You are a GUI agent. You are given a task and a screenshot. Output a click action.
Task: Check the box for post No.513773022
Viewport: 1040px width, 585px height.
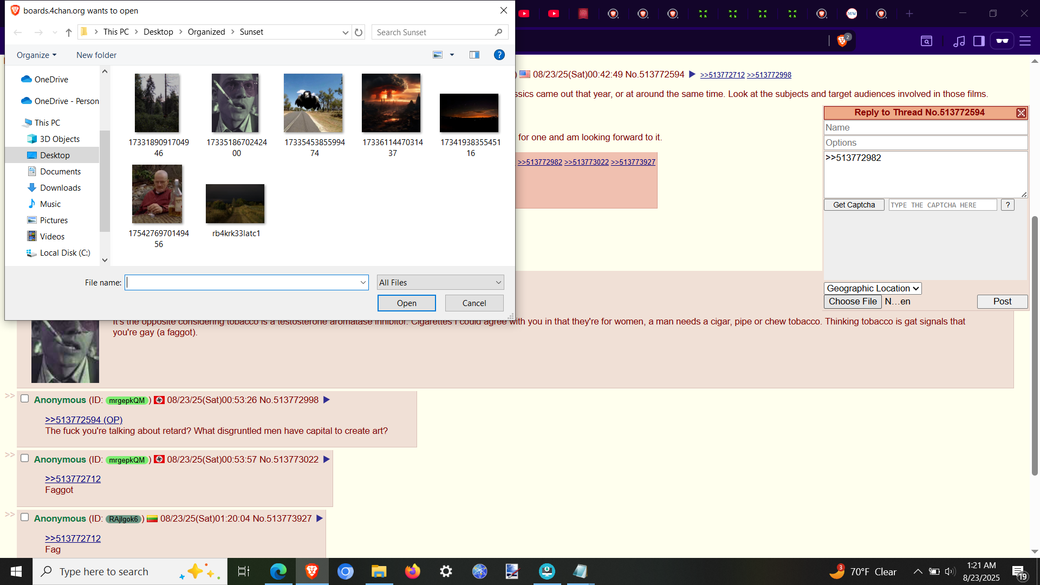pyautogui.click(x=25, y=458)
